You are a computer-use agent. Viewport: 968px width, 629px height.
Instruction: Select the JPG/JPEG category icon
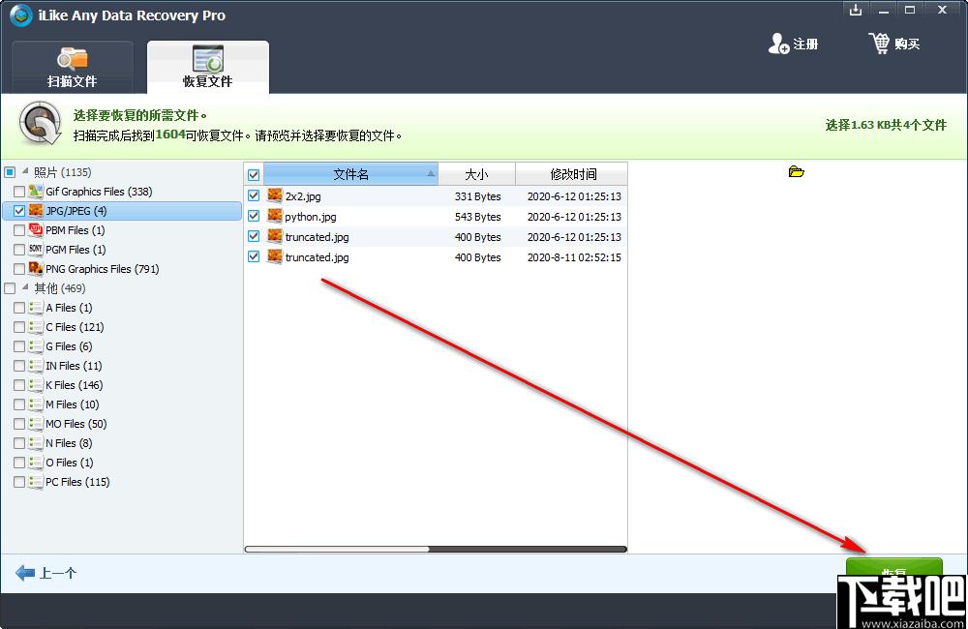(36, 211)
